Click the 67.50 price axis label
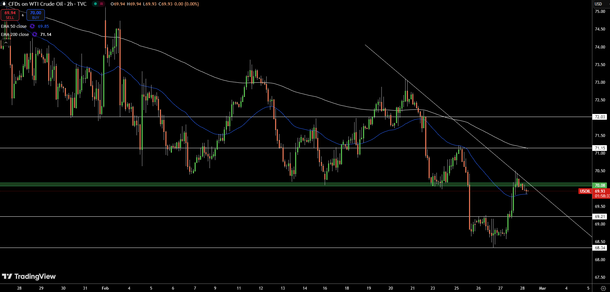The height and width of the screenshot is (292, 610). 600,277
